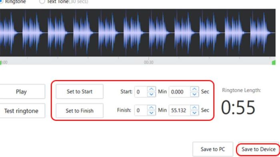Decrease the Start minutes value
The width and height of the screenshot is (280, 157).
coord(152,94)
